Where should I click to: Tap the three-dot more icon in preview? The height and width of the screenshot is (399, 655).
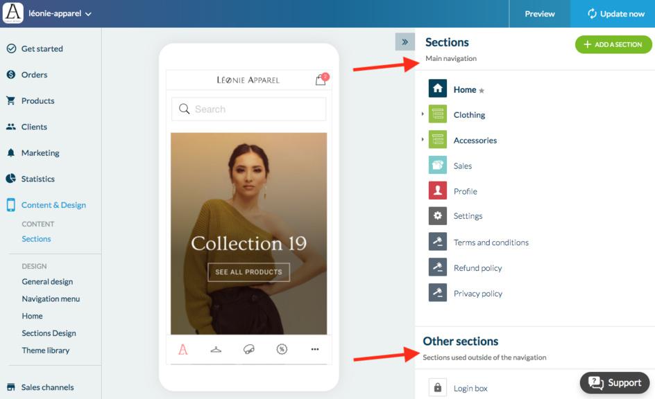pos(314,349)
